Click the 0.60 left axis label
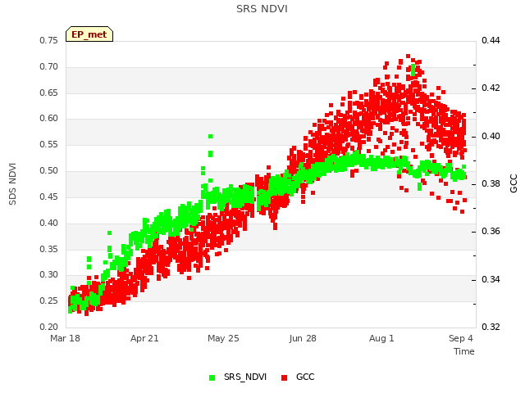 [x=49, y=118]
